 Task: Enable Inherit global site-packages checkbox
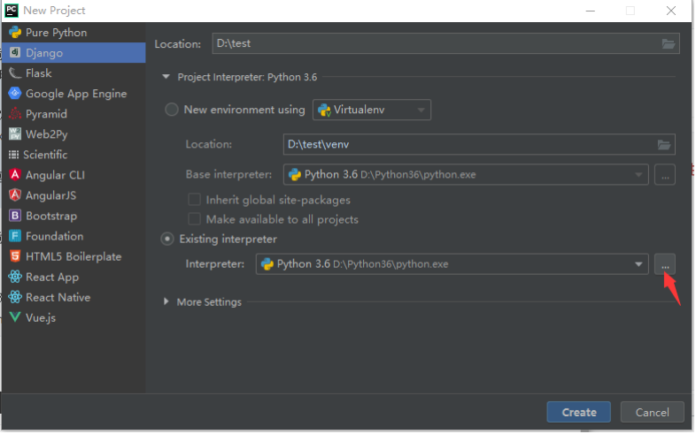(x=195, y=200)
